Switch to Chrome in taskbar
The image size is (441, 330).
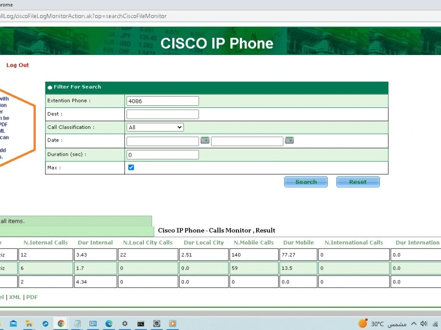click(x=61, y=323)
